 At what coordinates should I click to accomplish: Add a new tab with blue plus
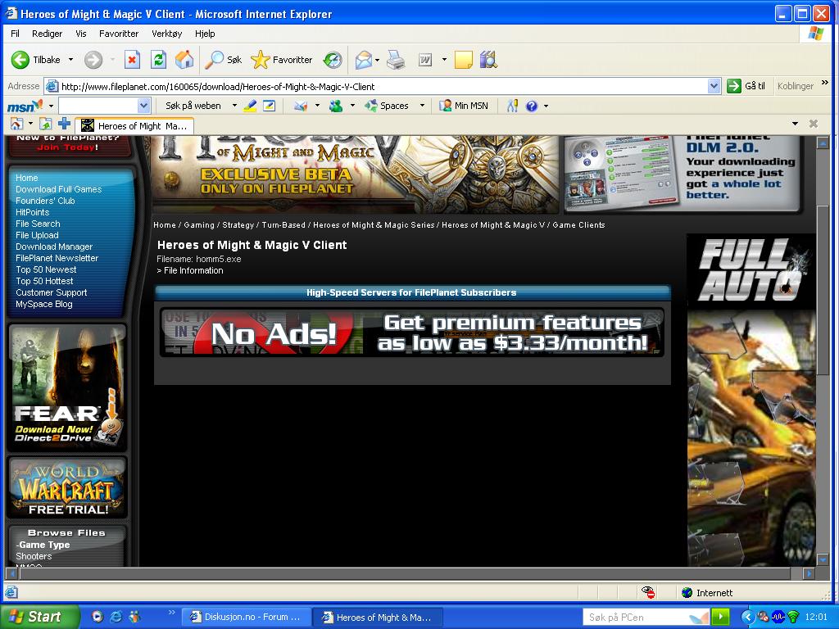tap(64, 124)
